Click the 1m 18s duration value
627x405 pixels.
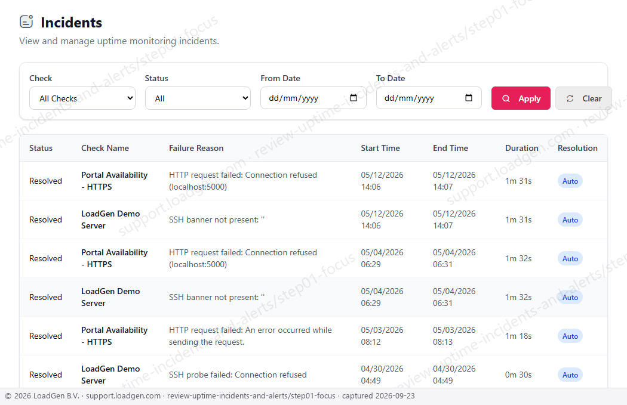(518, 336)
